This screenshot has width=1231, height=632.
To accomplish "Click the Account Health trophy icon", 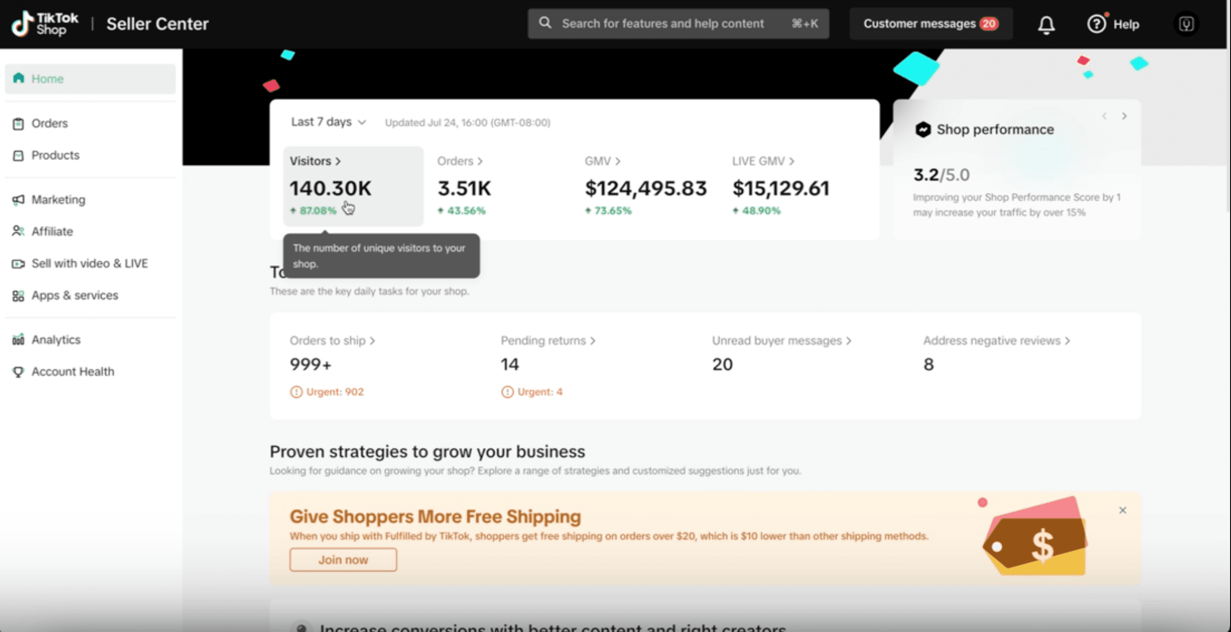I will click(18, 372).
